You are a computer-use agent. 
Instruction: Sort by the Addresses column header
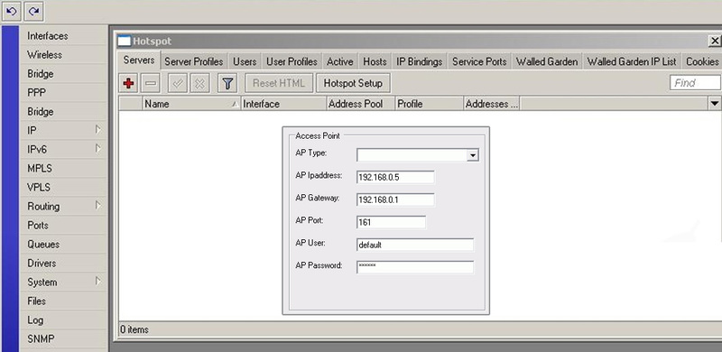[492, 104]
